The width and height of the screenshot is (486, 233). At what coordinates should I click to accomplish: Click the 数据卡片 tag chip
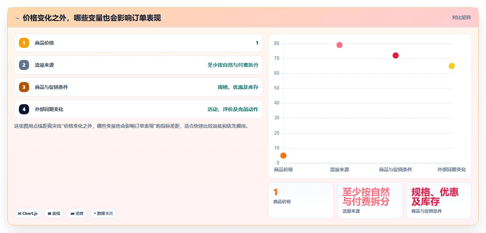point(103,213)
